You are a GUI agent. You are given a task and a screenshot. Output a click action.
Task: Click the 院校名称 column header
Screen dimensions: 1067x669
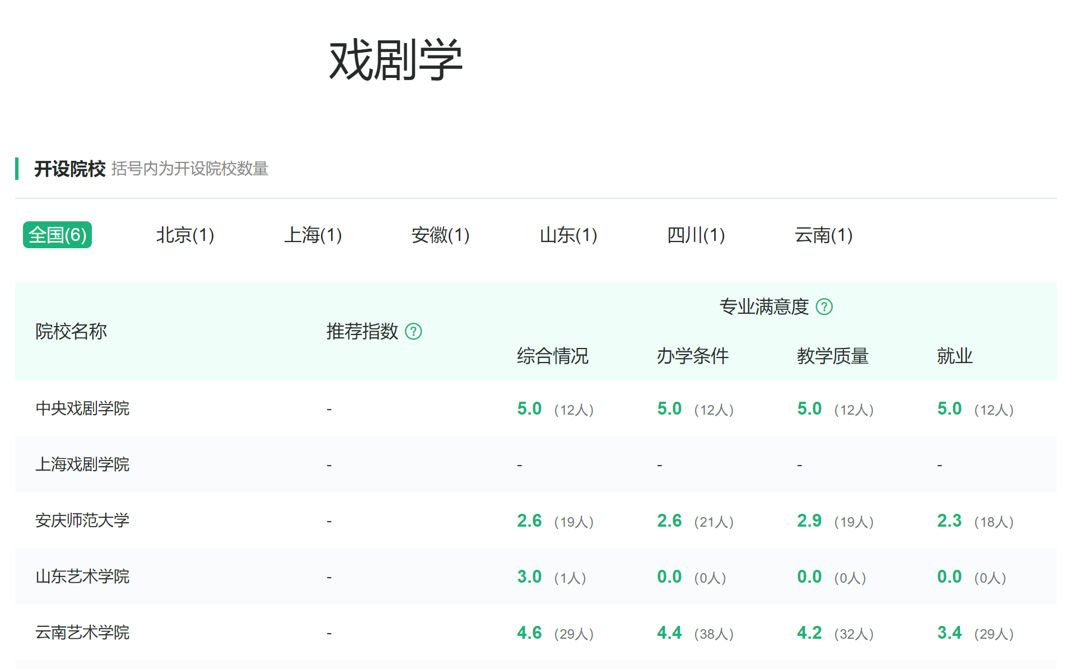[71, 331]
